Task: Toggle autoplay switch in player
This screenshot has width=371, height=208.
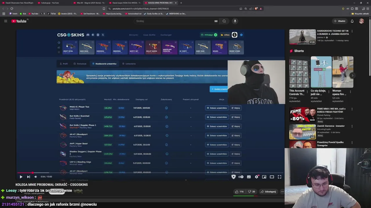Action: tap(241, 177)
